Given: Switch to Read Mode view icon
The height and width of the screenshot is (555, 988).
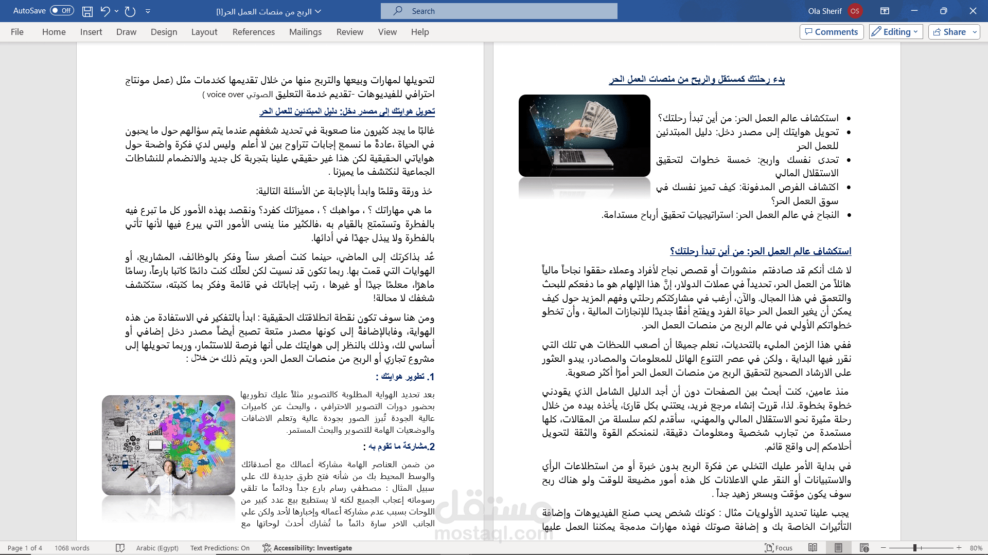Looking at the screenshot, I should tap(813, 548).
